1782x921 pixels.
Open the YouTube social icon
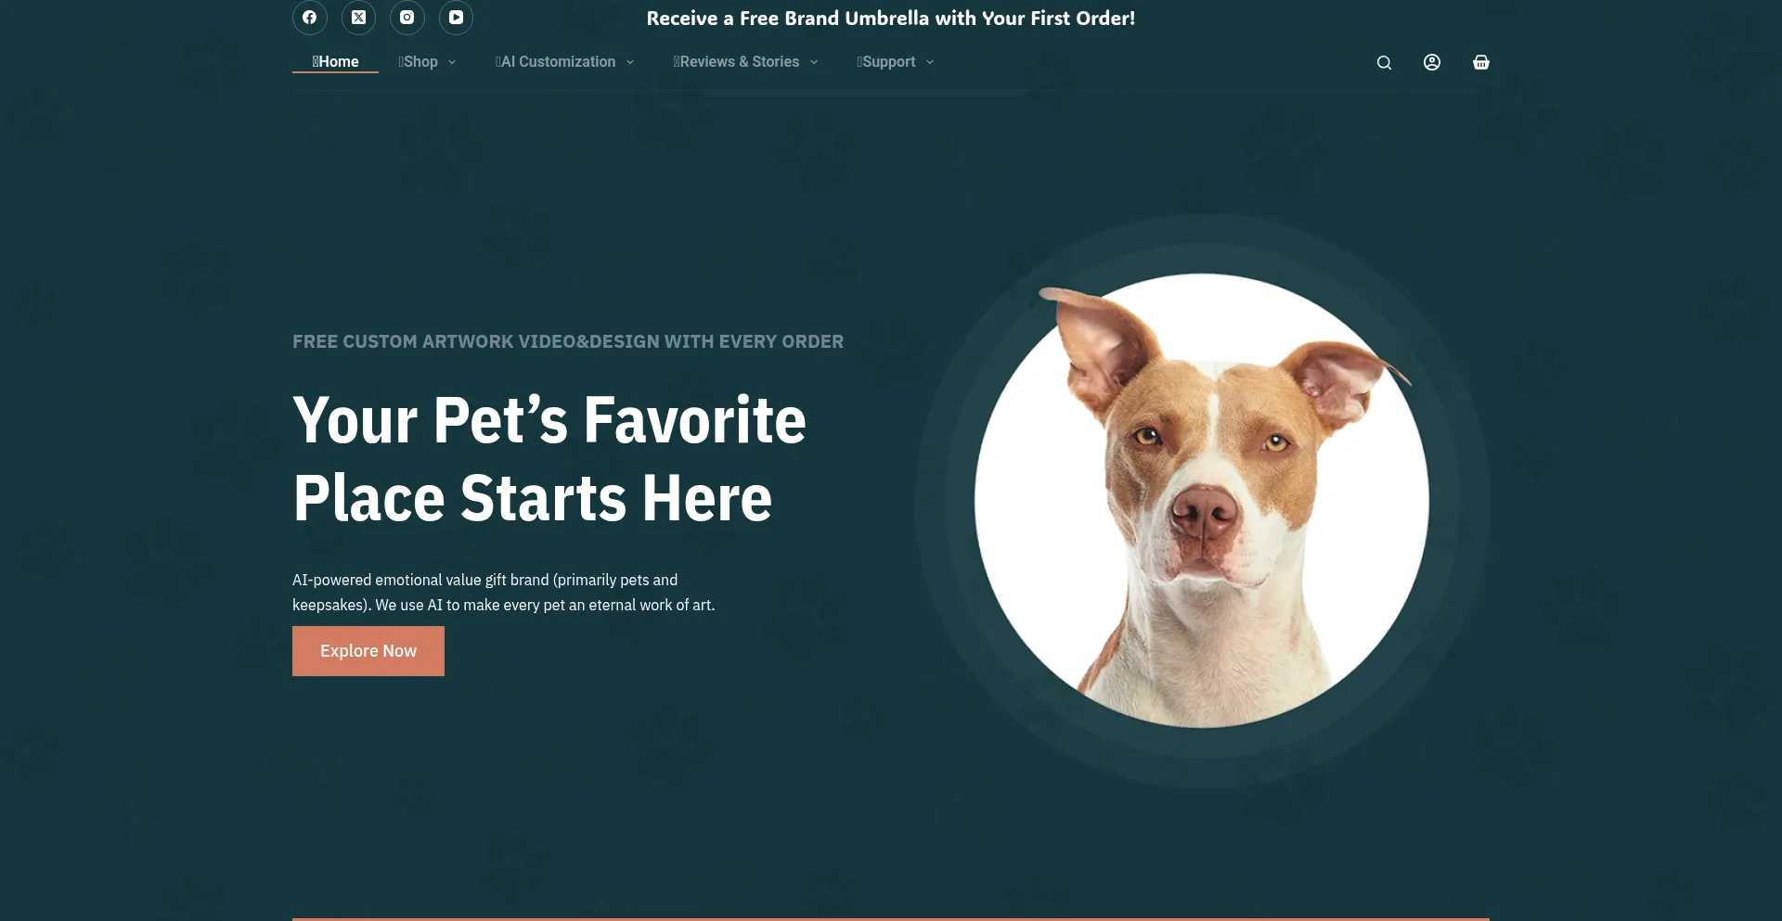click(456, 18)
